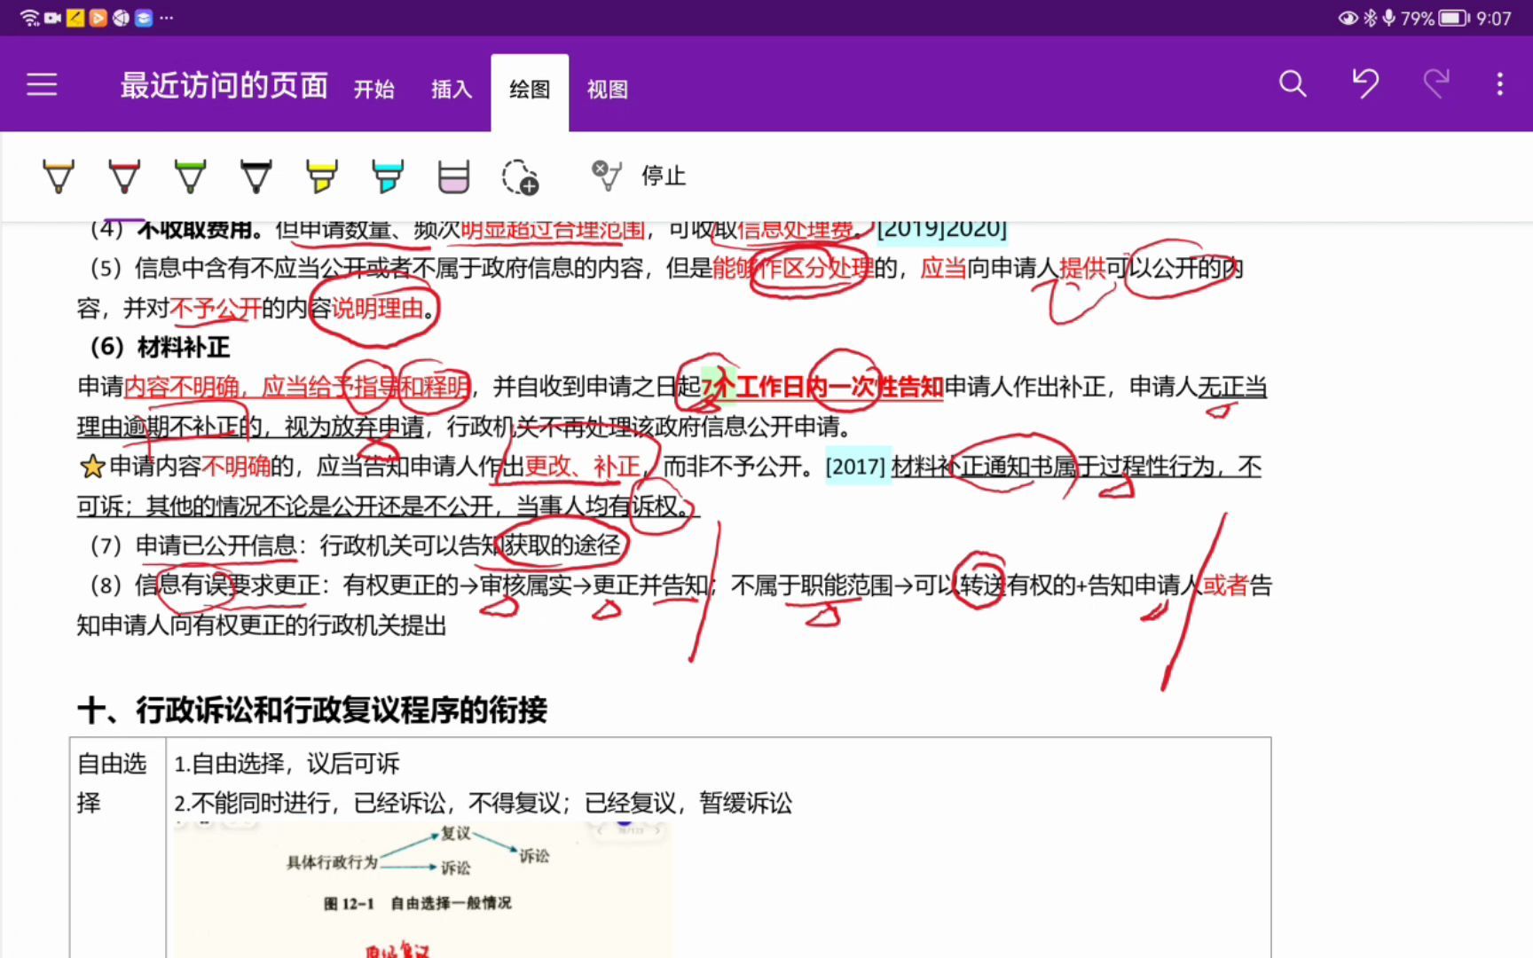The width and height of the screenshot is (1533, 958).
Task: Open the search magnifier
Action: [1293, 84]
